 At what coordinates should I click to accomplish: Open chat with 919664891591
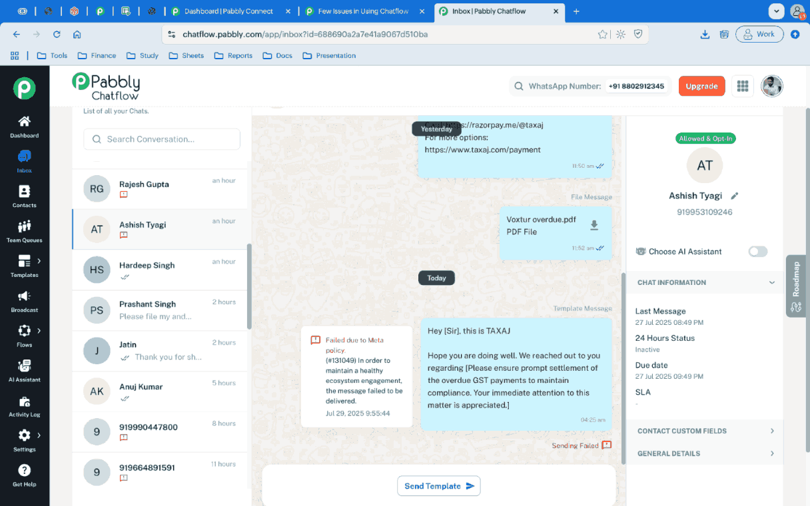[x=160, y=472]
